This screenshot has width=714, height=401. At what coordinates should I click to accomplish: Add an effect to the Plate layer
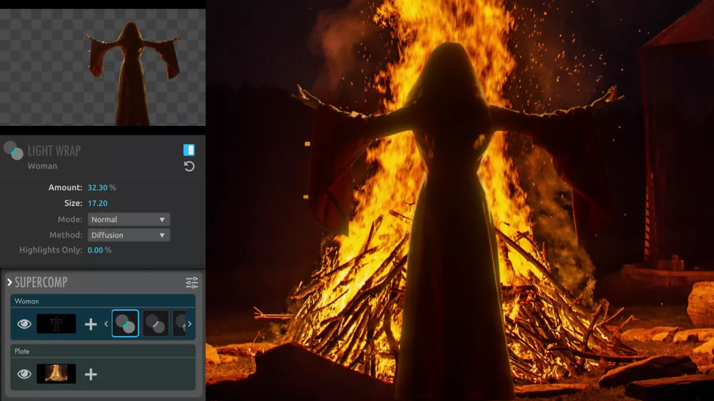pyautogui.click(x=90, y=374)
